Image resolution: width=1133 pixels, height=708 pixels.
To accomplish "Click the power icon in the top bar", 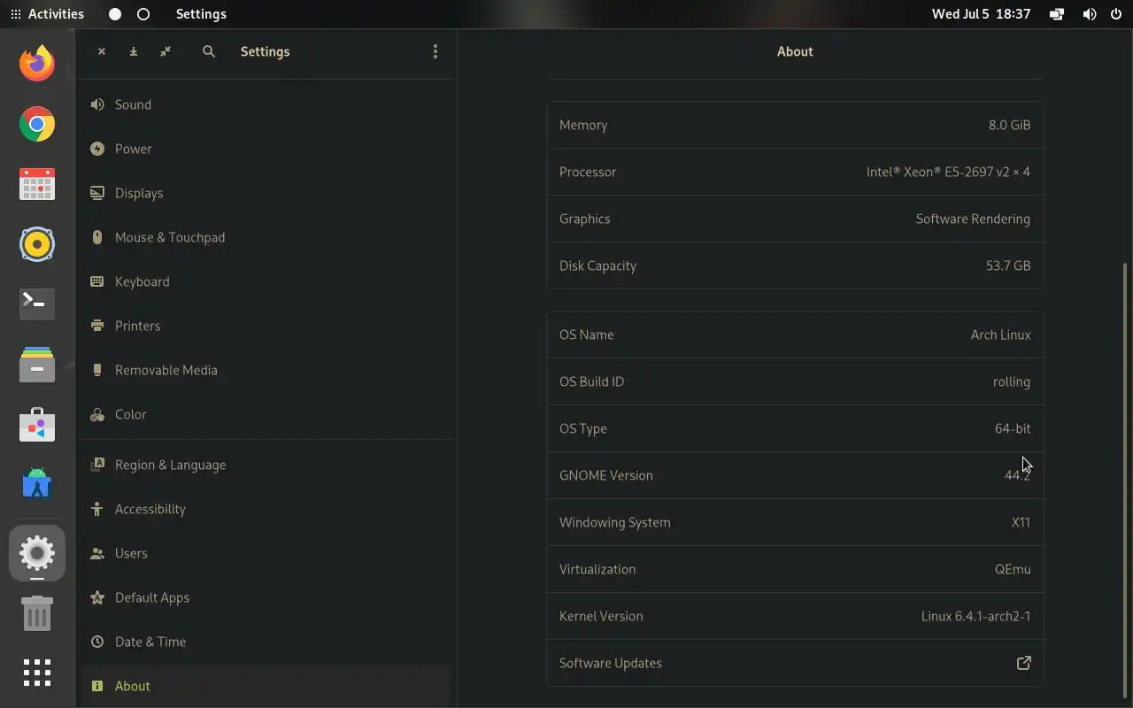I will [x=1115, y=14].
